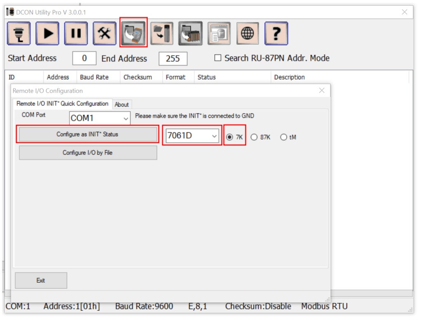Click 'Modbus RTU' in the status bar
The height and width of the screenshot is (321, 422).
(x=325, y=307)
